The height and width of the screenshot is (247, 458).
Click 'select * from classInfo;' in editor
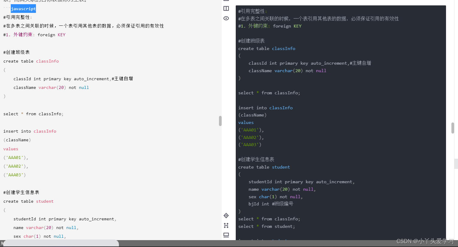[34, 114]
